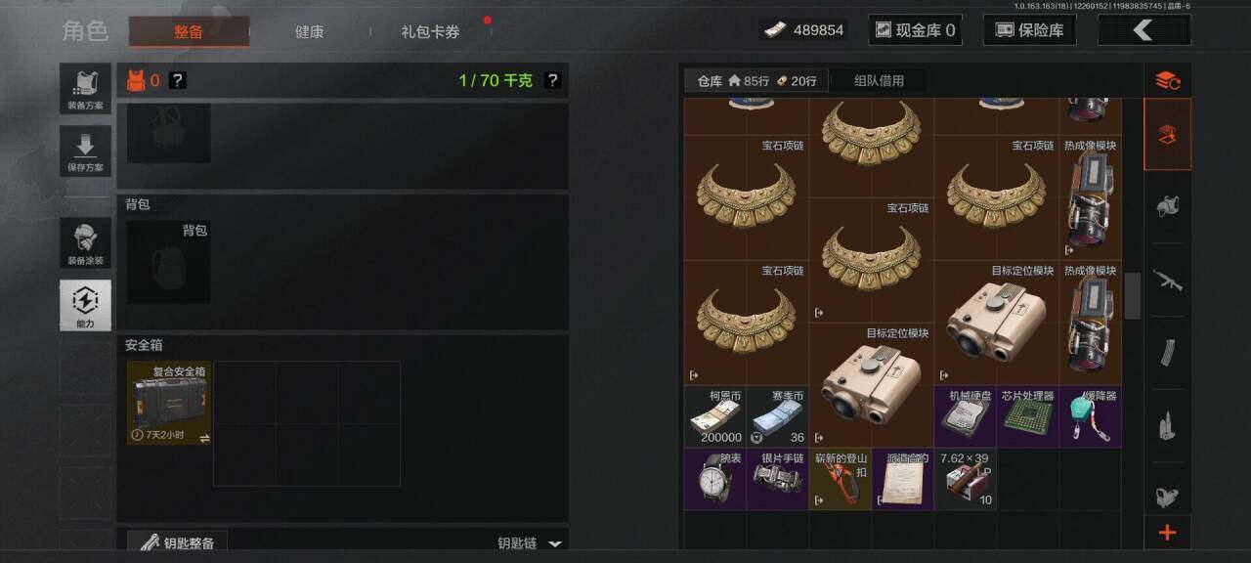Filter warehouse by rifle weapon icon
Screen dimensions: 1251x563
1168,281
